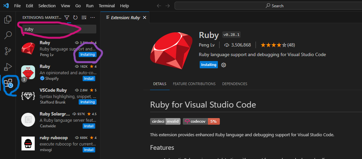This screenshot has height=159, width=362.
Task: Click the VS Code logo icon
Action: tap(6, 6)
